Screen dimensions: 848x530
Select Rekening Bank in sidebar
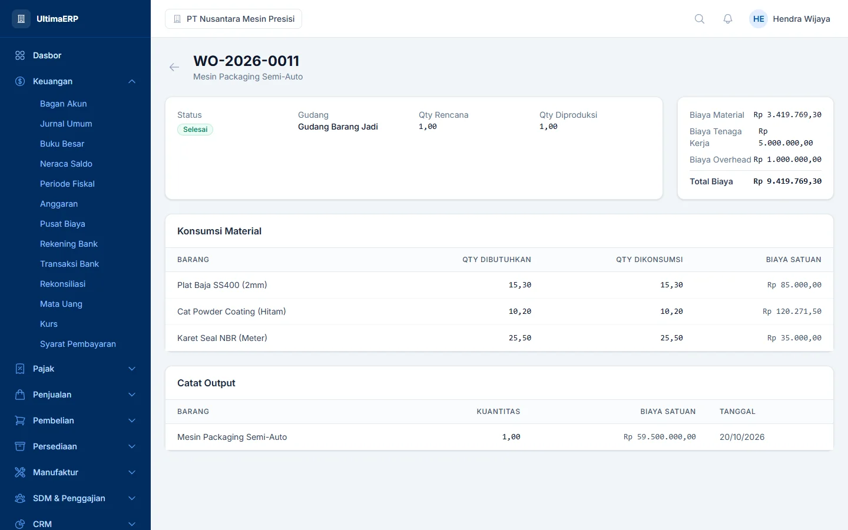point(69,244)
